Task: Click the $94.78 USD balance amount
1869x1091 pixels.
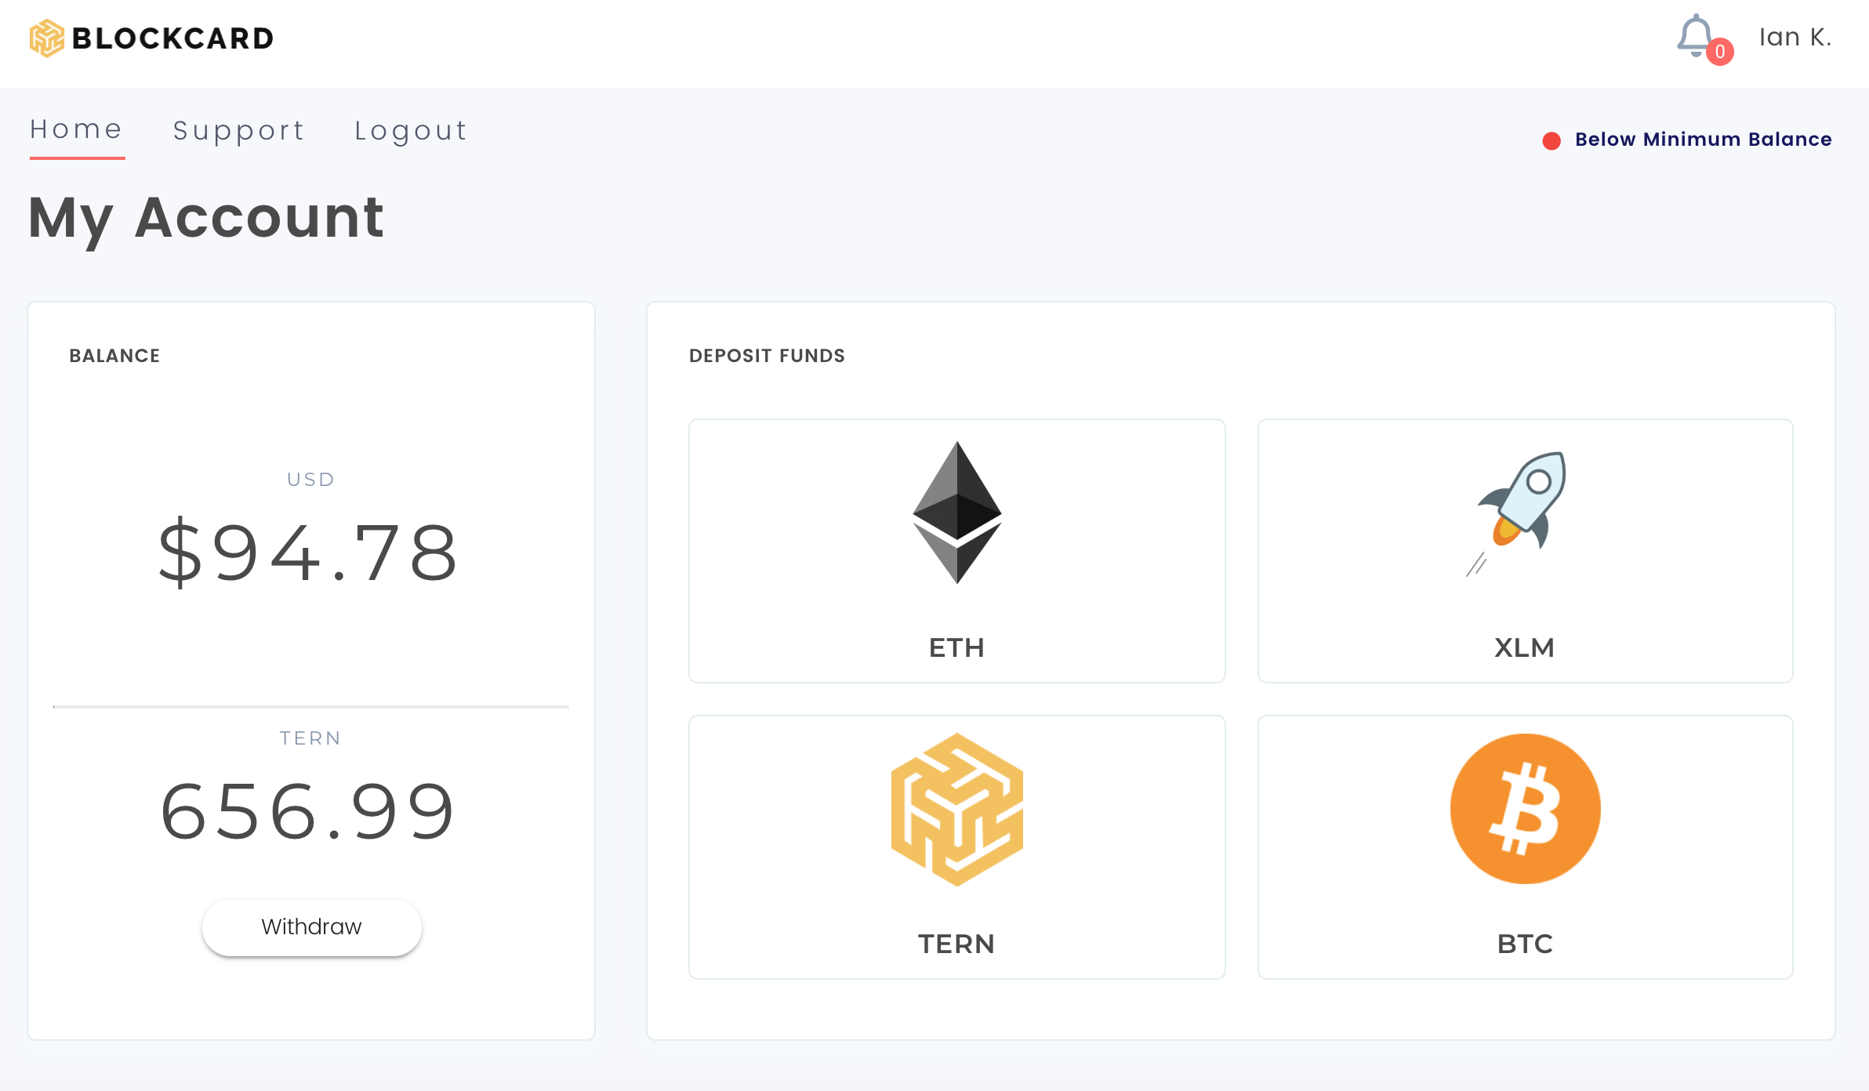Action: 308,553
